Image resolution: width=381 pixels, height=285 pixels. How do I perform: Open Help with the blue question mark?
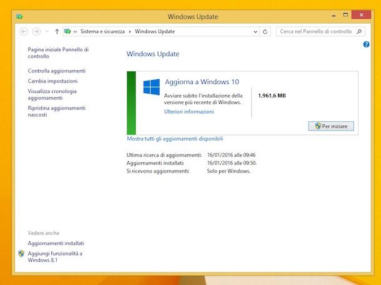(366, 44)
